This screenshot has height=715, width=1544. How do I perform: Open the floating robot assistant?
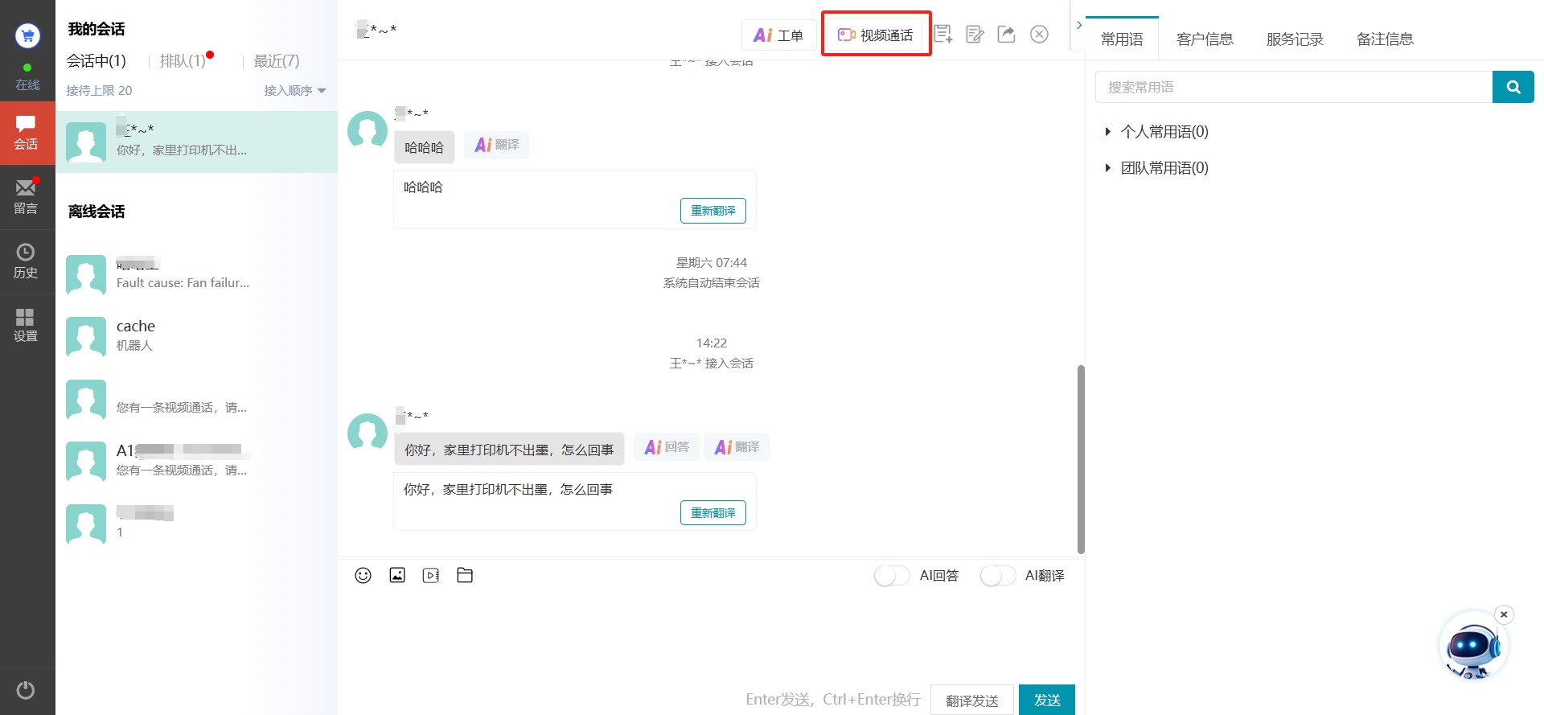point(1472,645)
